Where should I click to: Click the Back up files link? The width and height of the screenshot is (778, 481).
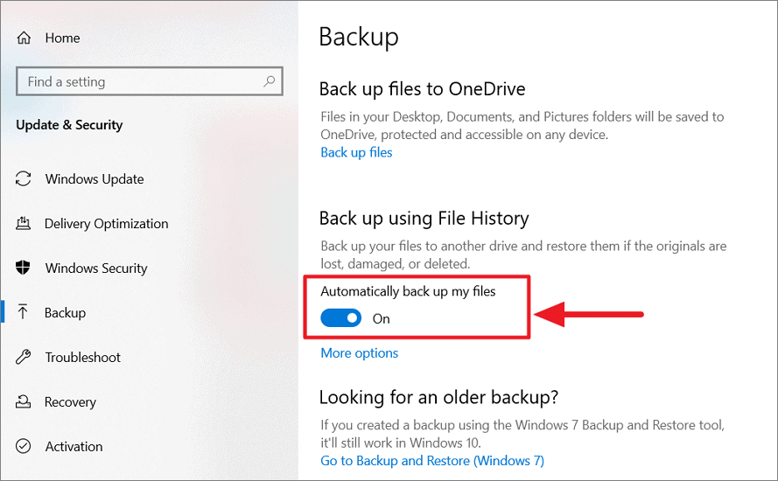tap(356, 152)
